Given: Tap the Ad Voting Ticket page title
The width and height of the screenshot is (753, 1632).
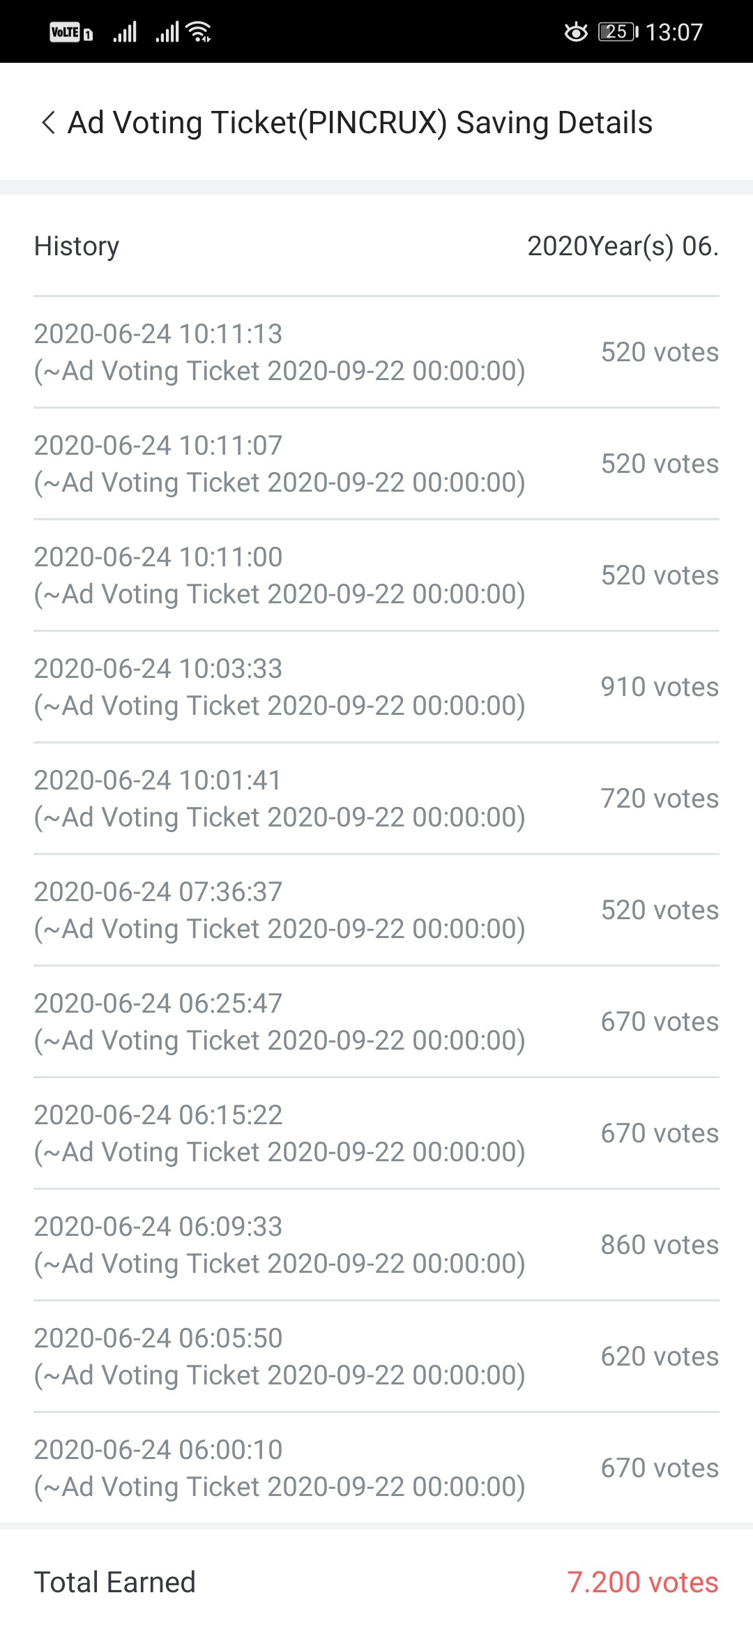Looking at the screenshot, I should 360,123.
